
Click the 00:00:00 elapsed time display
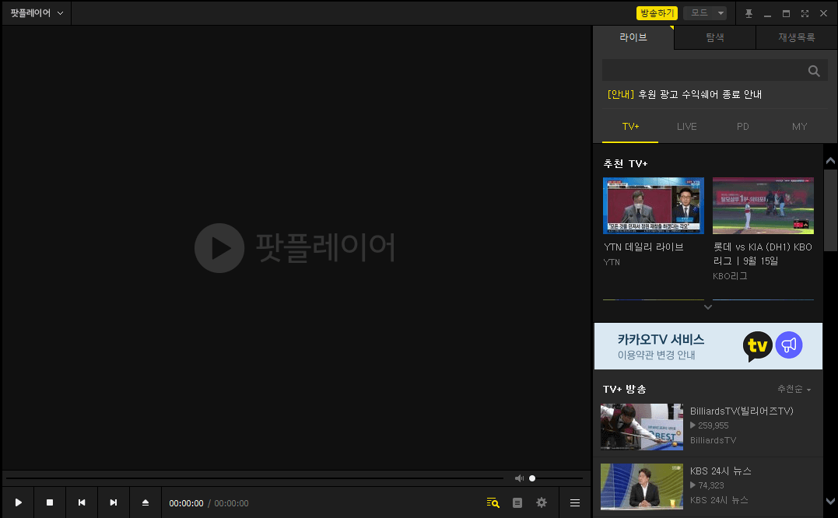(x=186, y=503)
